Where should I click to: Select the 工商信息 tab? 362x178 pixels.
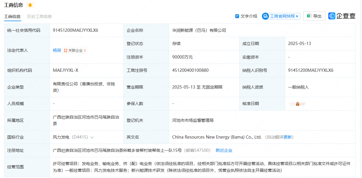click(12, 16)
